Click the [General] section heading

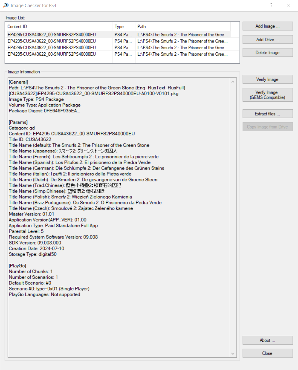click(x=18, y=82)
